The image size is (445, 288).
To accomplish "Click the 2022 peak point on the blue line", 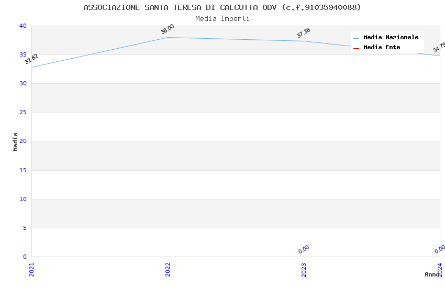I will (168, 38).
